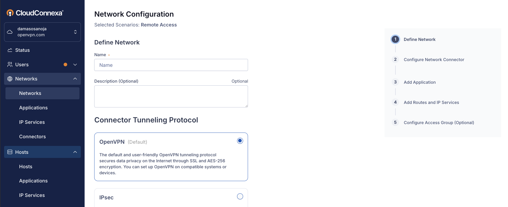Select the Status chart icon in the sidebar
Screen dimensions: 508x207
(x=10, y=50)
